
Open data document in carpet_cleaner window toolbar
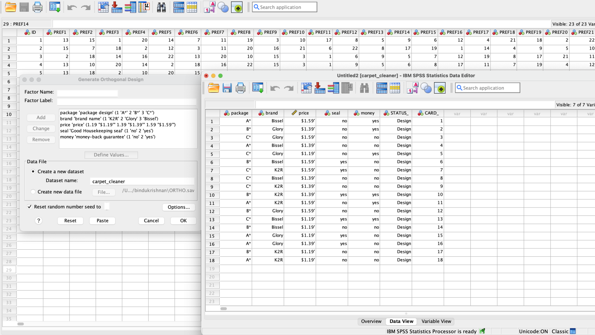214,88
